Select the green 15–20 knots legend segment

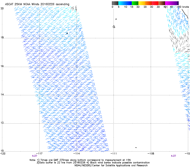click(135, 3)
